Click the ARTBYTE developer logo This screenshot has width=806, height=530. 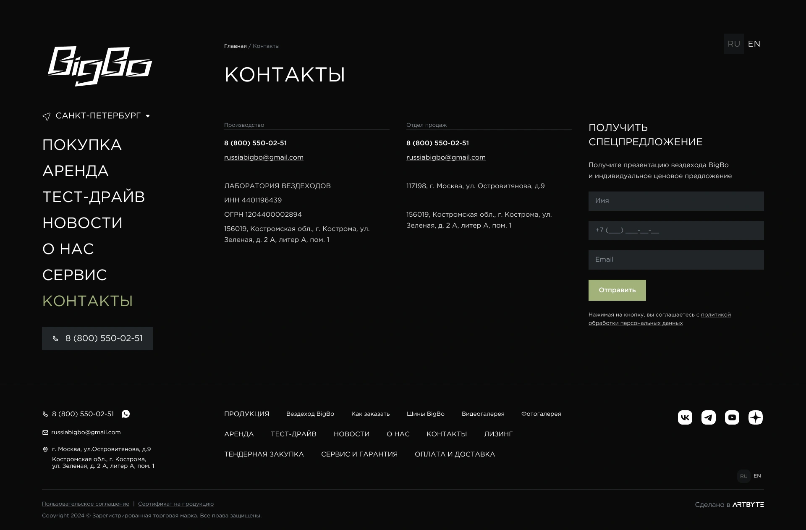point(748,504)
